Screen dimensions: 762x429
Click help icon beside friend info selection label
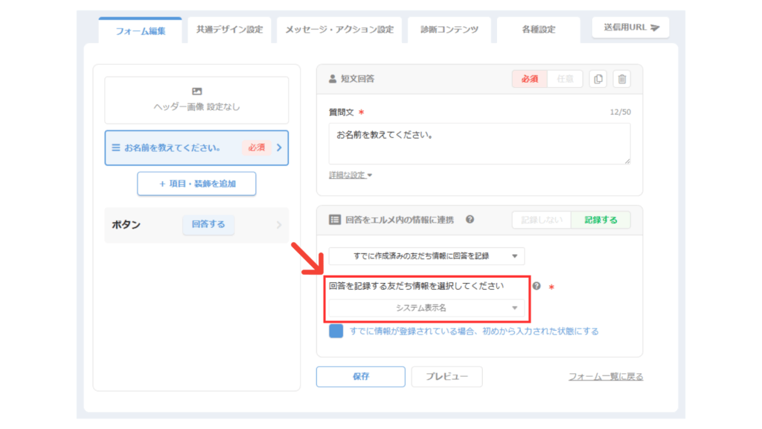[x=537, y=286]
